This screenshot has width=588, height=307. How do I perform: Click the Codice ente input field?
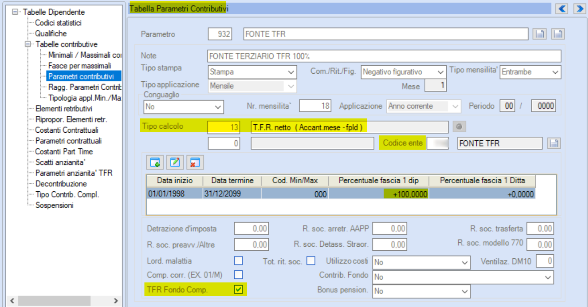coord(438,143)
